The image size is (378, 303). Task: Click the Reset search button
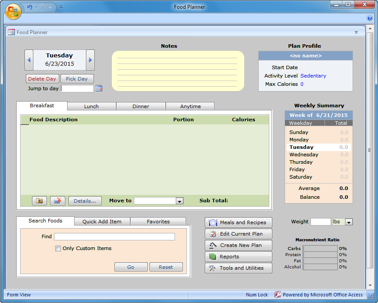[166, 267]
